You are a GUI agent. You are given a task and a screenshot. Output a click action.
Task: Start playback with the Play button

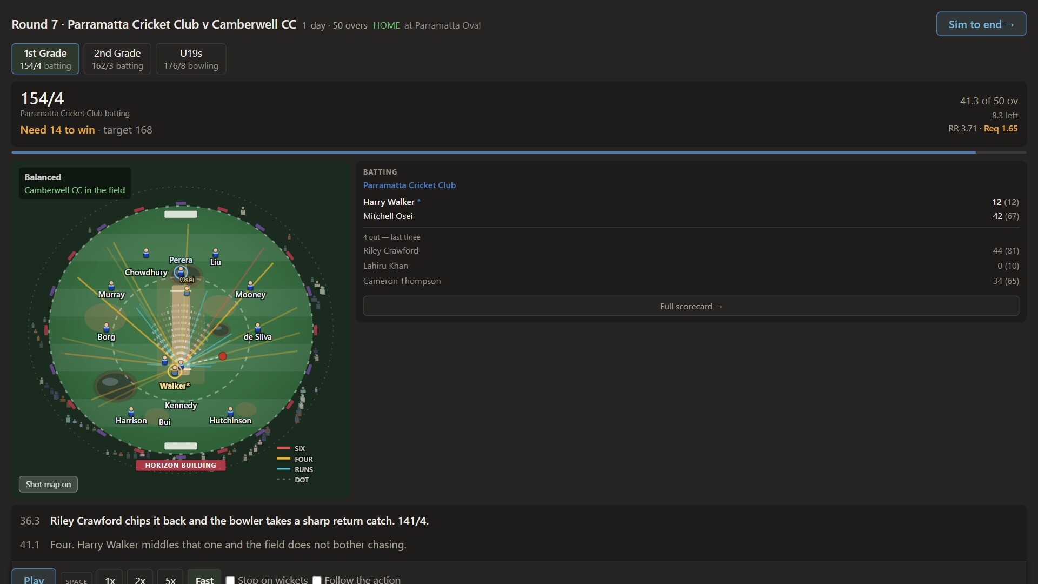34,578
